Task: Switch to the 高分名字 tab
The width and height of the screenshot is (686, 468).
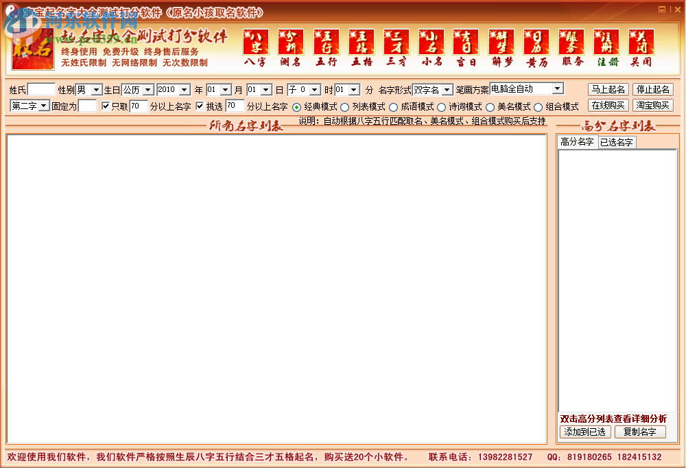Action: (576, 142)
